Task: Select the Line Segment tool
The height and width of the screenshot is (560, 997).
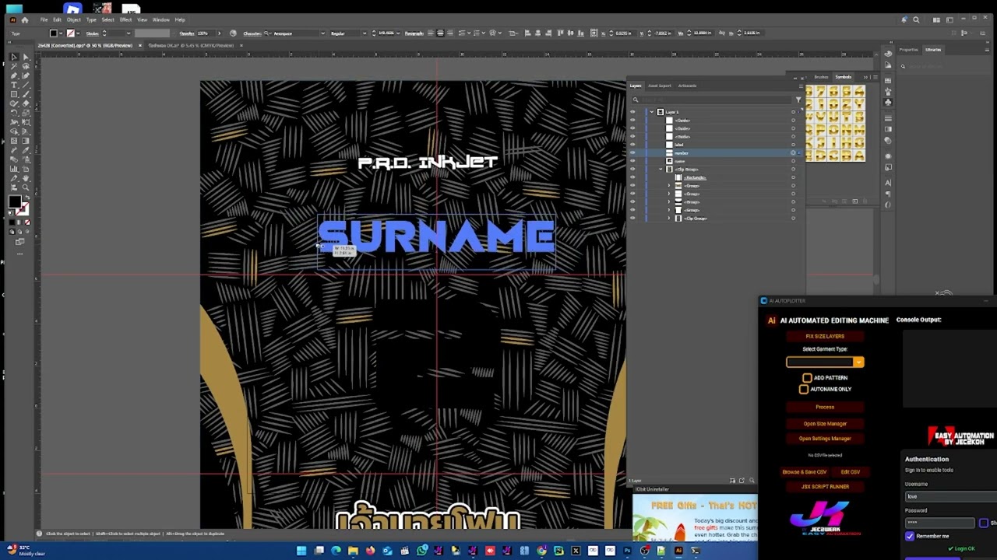Action: pos(26,85)
